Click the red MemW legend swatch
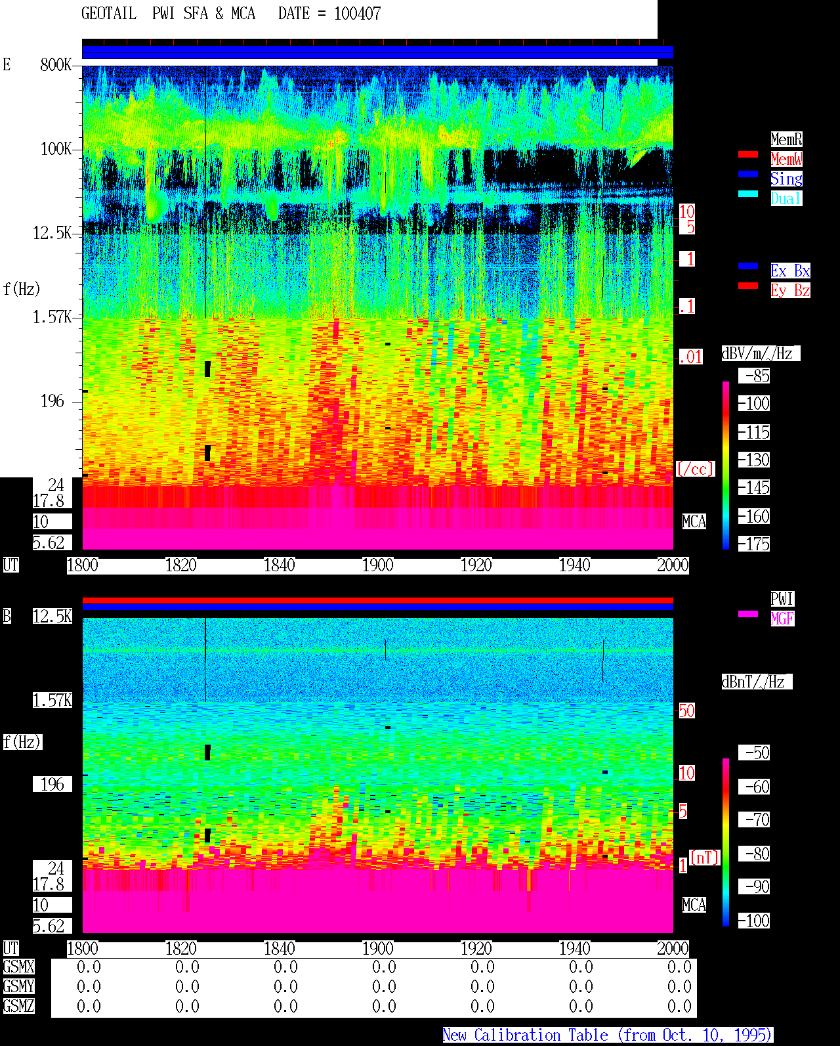The height and width of the screenshot is (1046, 840). 748,154
